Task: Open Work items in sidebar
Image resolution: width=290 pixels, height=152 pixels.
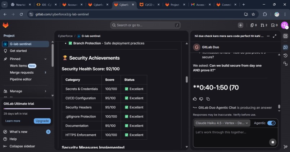Action: [x=26, y=66]
